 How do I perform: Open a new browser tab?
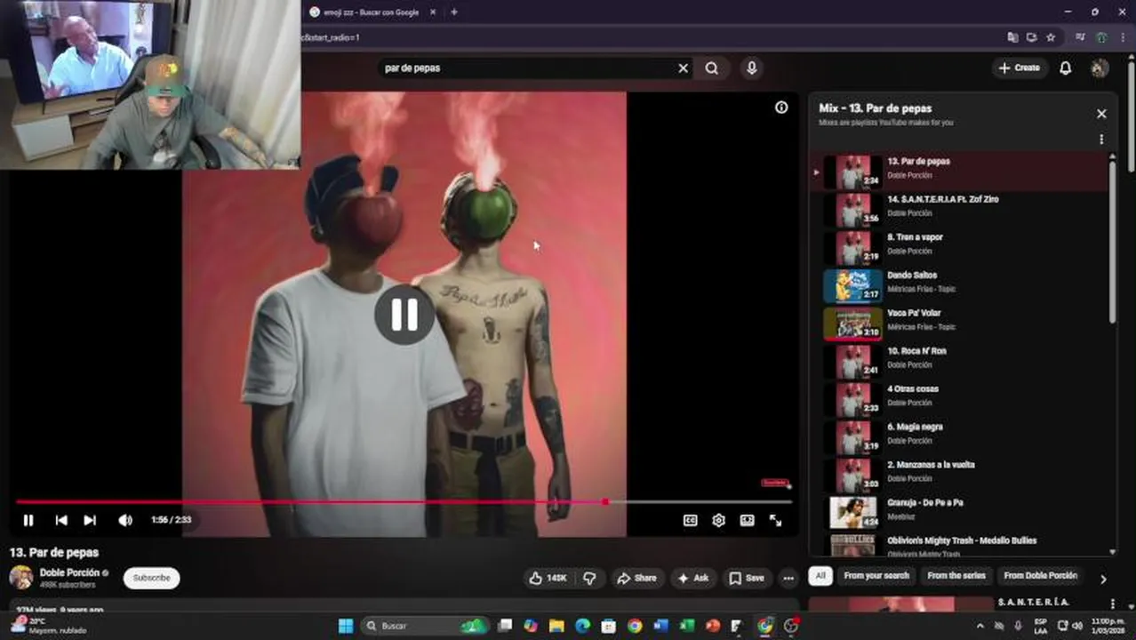(x=454, y=12)
